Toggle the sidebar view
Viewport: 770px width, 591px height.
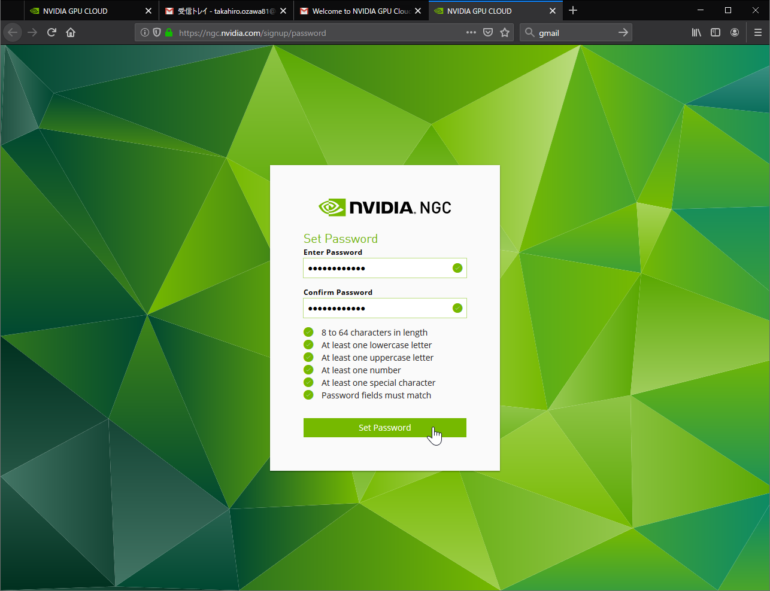pos(716,32)
